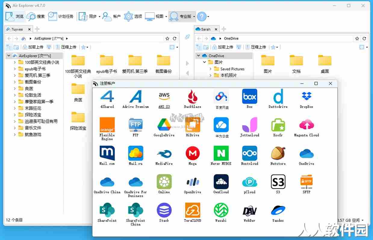Expand the 100部英文经典小说 tree node
The width and height of the screenshot is (373, 240).
(15, 62)
